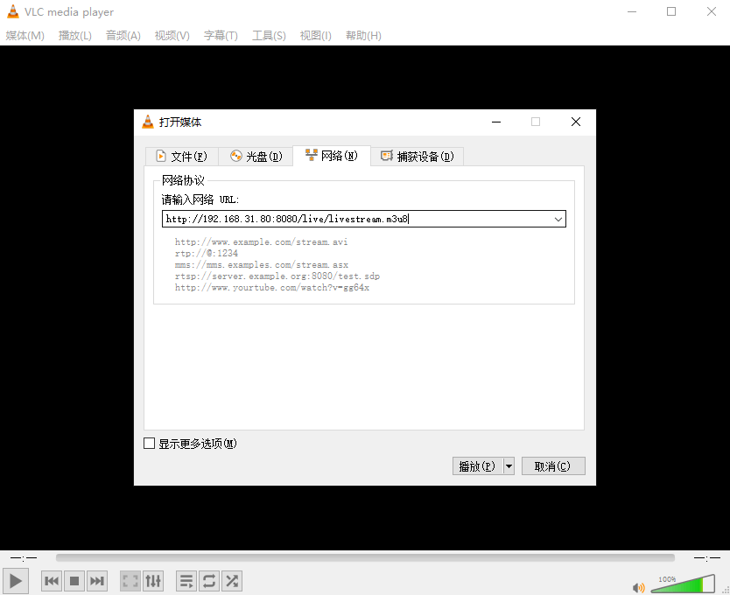The image size is (730, 595).
Task: Click example http://www.example.com/stream.avi
Action: [261, 242]
